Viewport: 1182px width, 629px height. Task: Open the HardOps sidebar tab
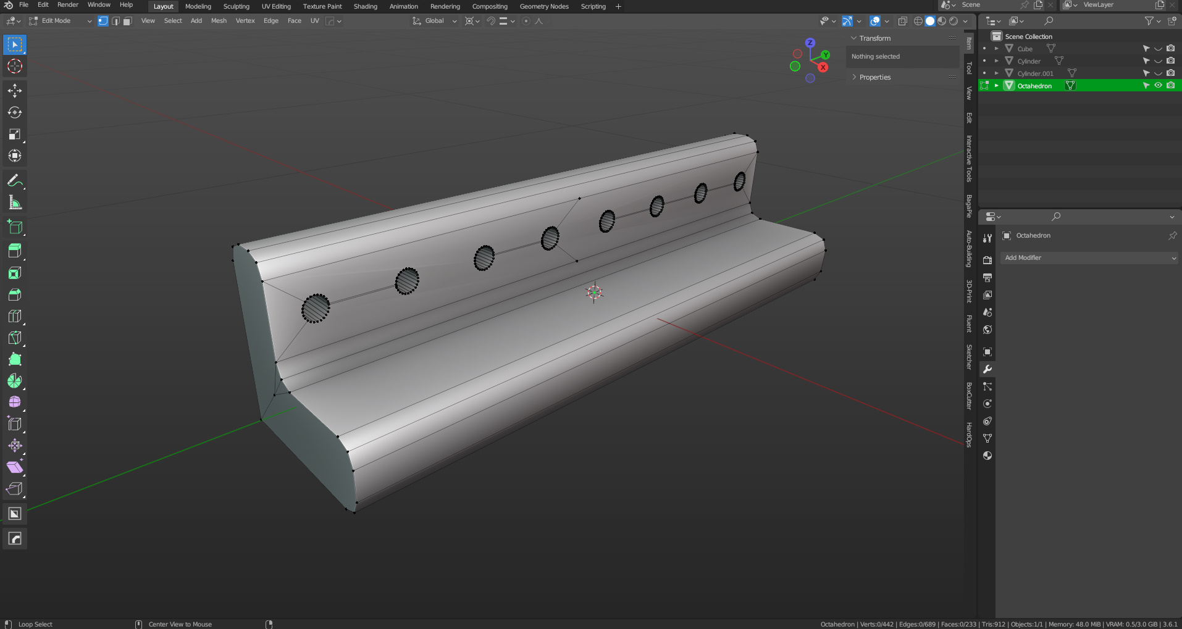[969, 434]
